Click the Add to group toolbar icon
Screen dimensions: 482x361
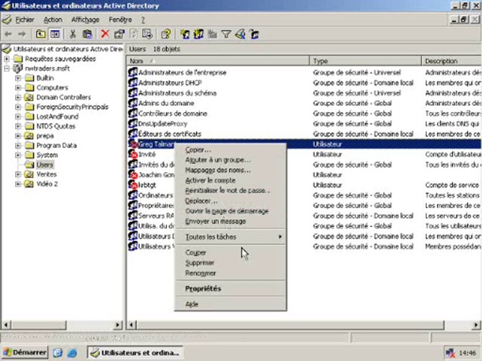254,34
